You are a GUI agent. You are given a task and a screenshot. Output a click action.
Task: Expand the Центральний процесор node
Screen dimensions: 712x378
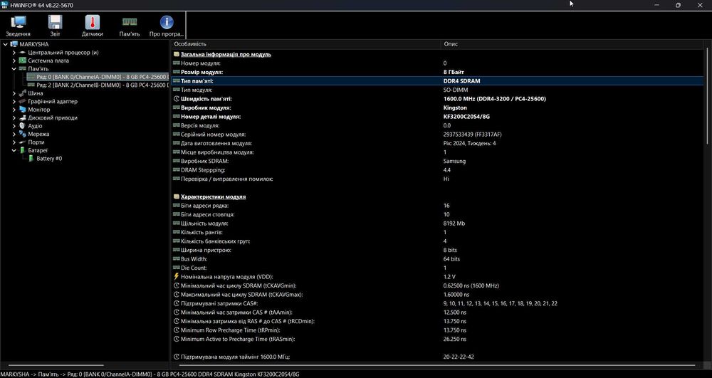tap(14, 53)
